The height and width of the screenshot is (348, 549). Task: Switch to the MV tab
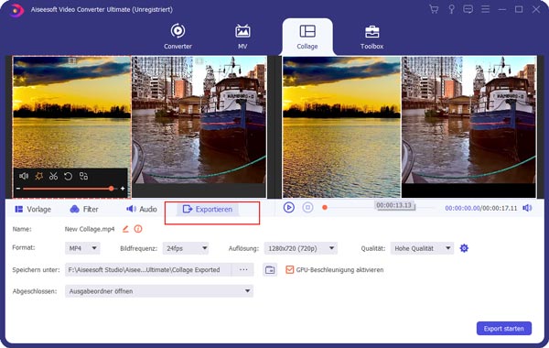242,37
